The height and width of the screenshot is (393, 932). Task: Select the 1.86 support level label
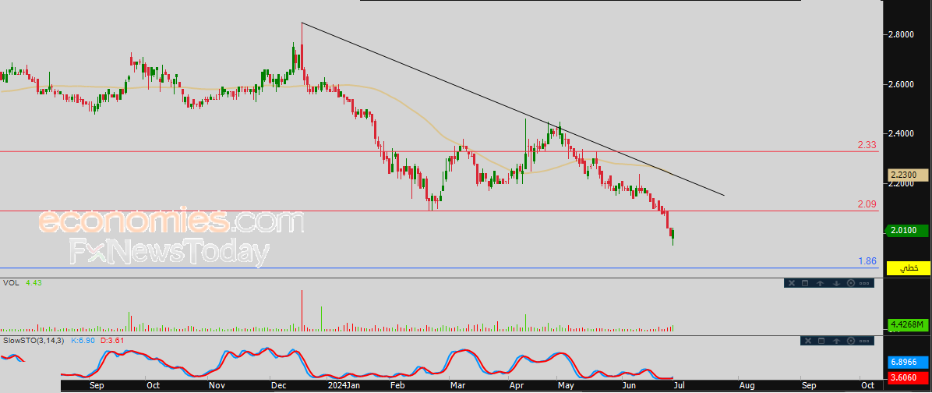point(867,261)
